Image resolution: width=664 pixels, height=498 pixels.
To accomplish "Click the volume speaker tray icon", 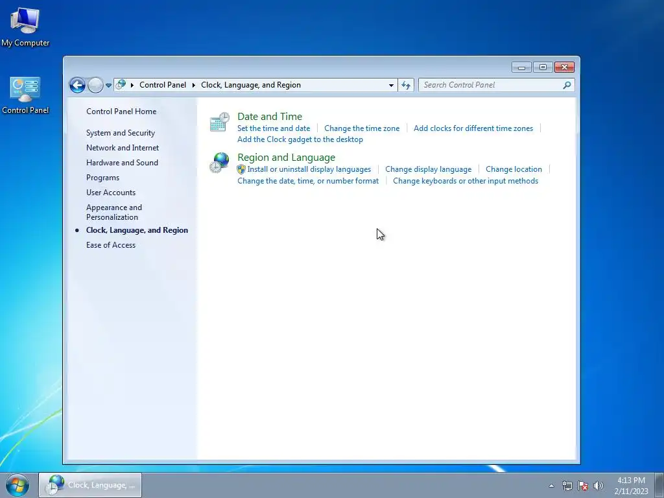I will pos(599,486).
